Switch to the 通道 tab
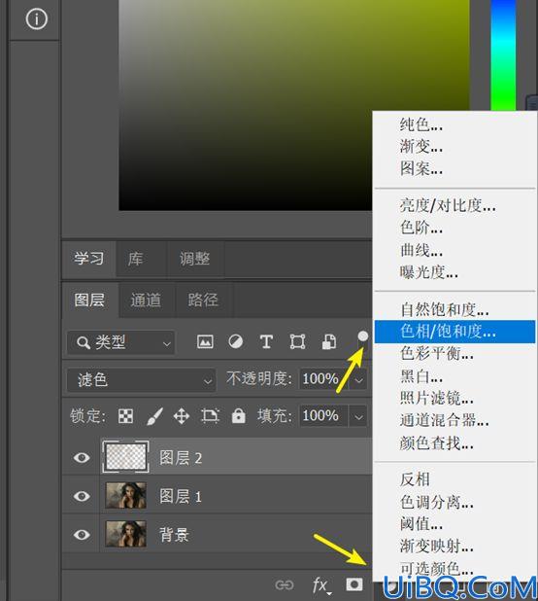 click(146, 300)
